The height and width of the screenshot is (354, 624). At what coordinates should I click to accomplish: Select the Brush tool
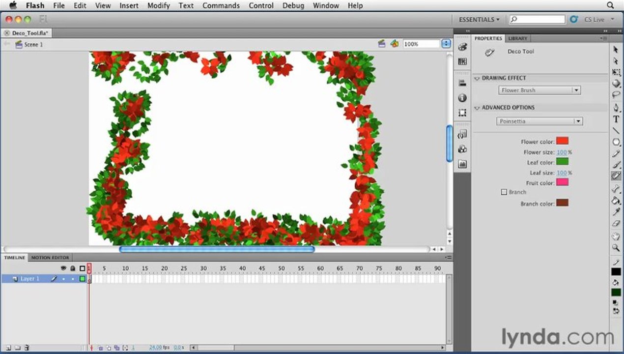(x=616, y=165)
